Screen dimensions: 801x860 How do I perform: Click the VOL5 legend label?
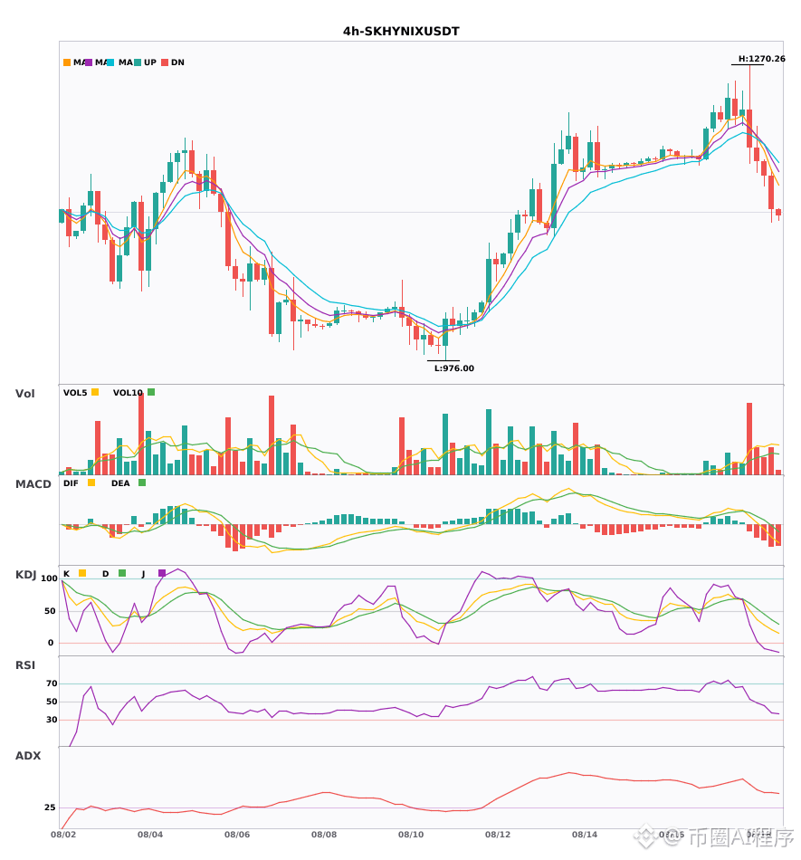[x=75, y=393]
